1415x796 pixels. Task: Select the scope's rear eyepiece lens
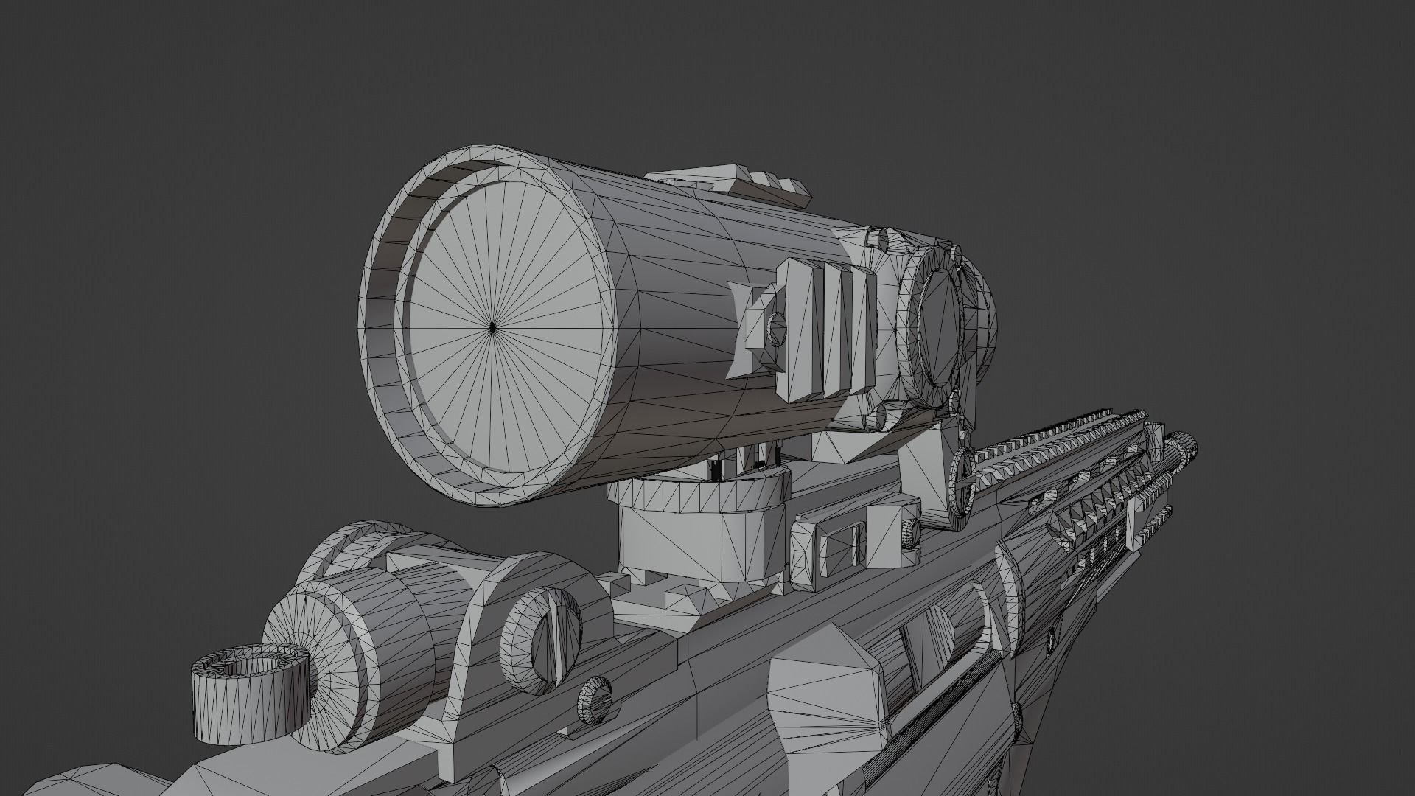[x=940, y=326]
